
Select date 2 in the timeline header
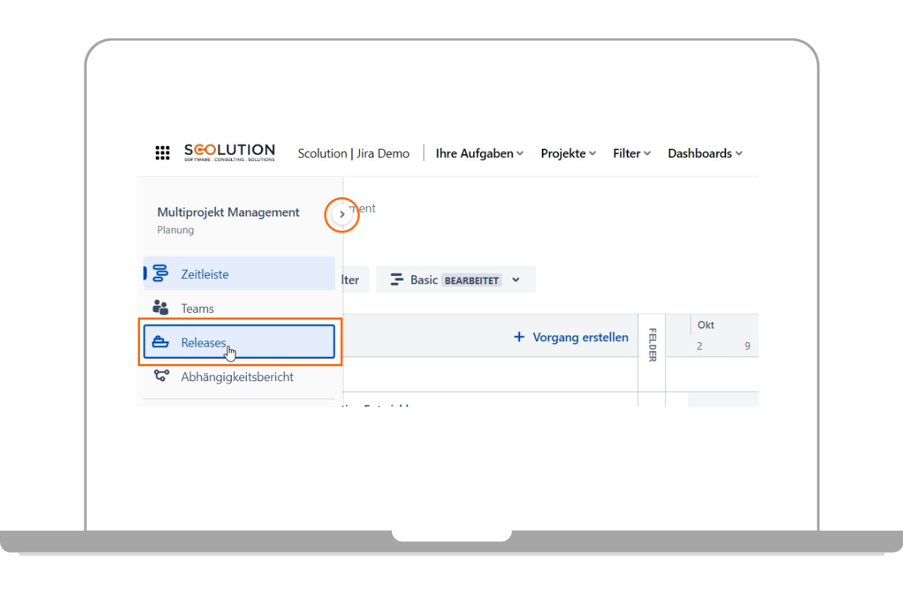[x=699, y=347]
